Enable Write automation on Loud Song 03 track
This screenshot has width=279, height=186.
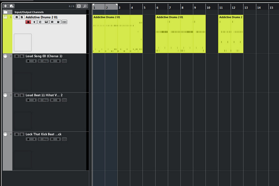[x=58, y=61]
